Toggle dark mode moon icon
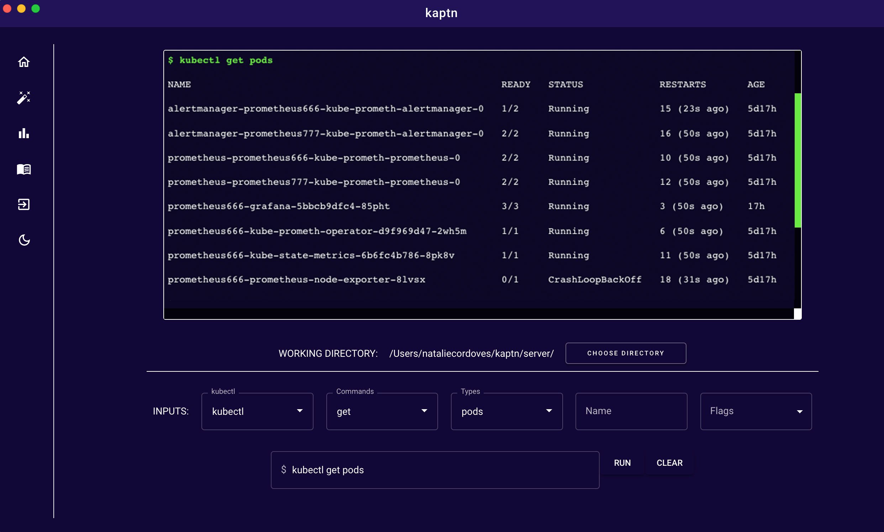Screen dimensions: 884x532 (24, 240)
